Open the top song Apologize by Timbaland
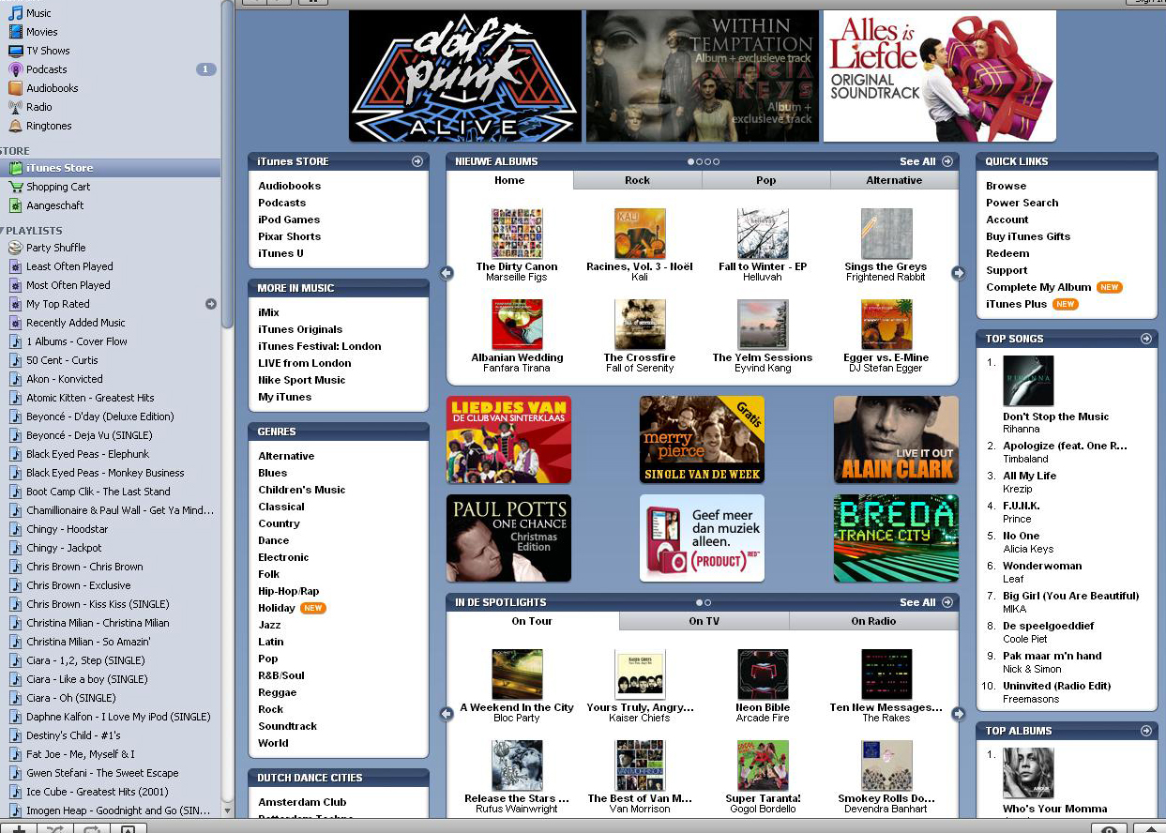 click(1065, 446)
